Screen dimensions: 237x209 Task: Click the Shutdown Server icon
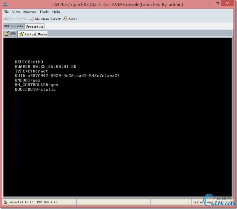32,19
